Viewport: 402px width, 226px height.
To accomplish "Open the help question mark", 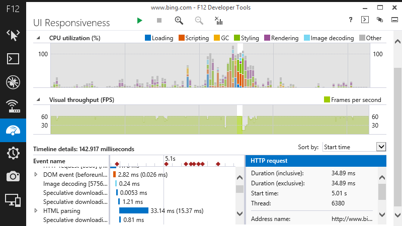I will click(351, 20).
